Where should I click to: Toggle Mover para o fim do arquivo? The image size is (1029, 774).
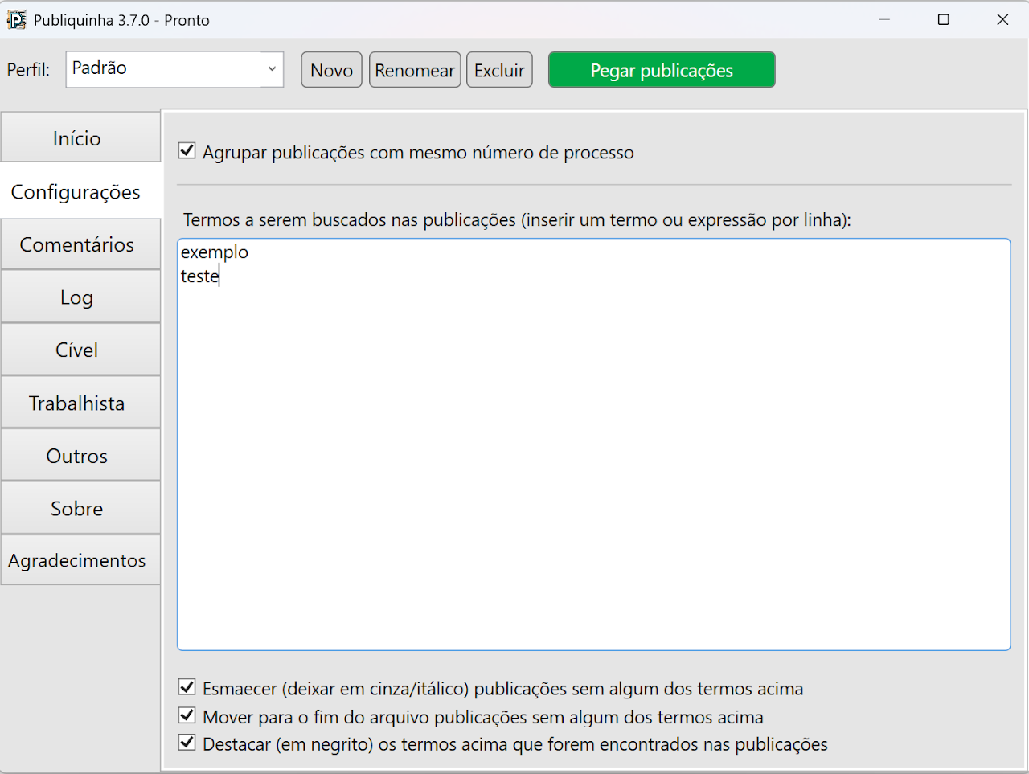187,715
